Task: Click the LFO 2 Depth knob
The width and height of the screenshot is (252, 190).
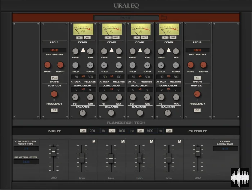Action: [x=203, y=65]
